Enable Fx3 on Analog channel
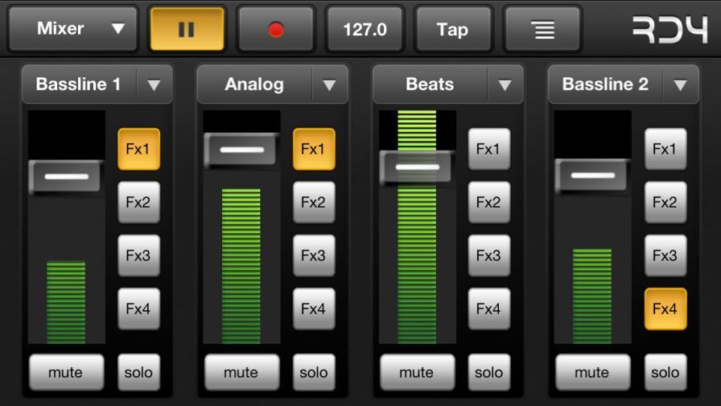This screenshot has height=406, width=721. pos(314,255)
